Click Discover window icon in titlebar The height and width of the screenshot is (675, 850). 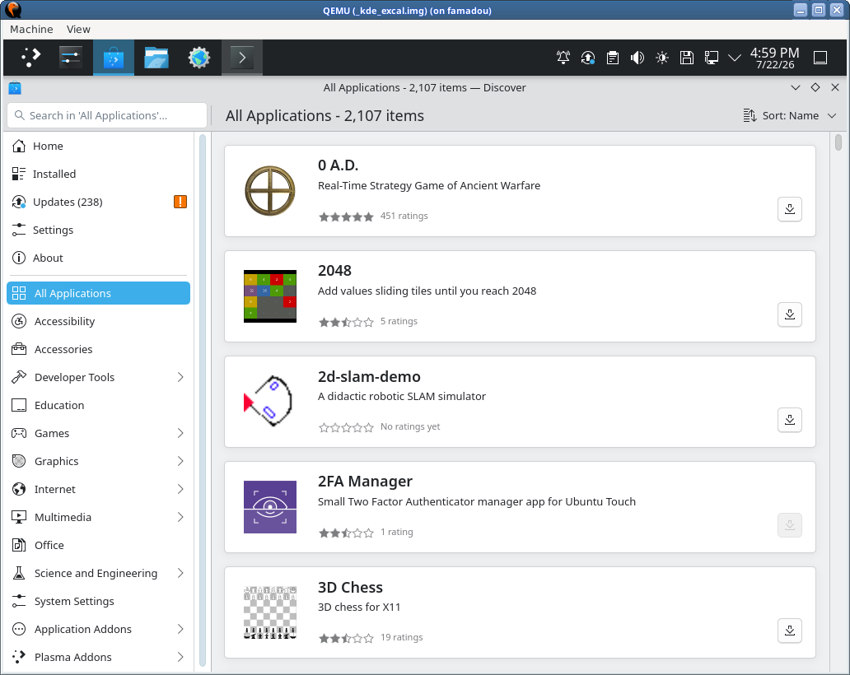coord(15,88)
